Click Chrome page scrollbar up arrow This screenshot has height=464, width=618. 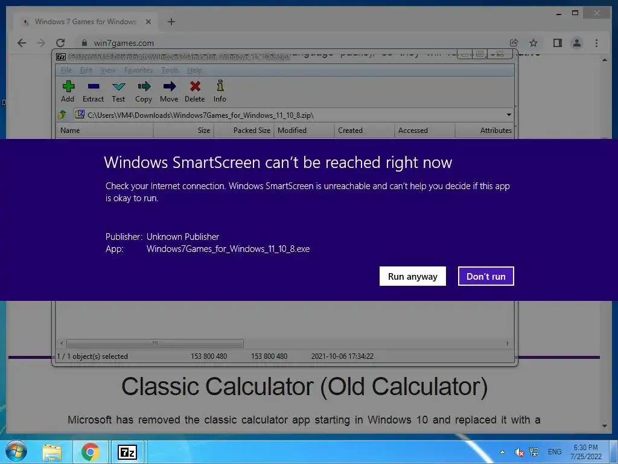[605, 60]
